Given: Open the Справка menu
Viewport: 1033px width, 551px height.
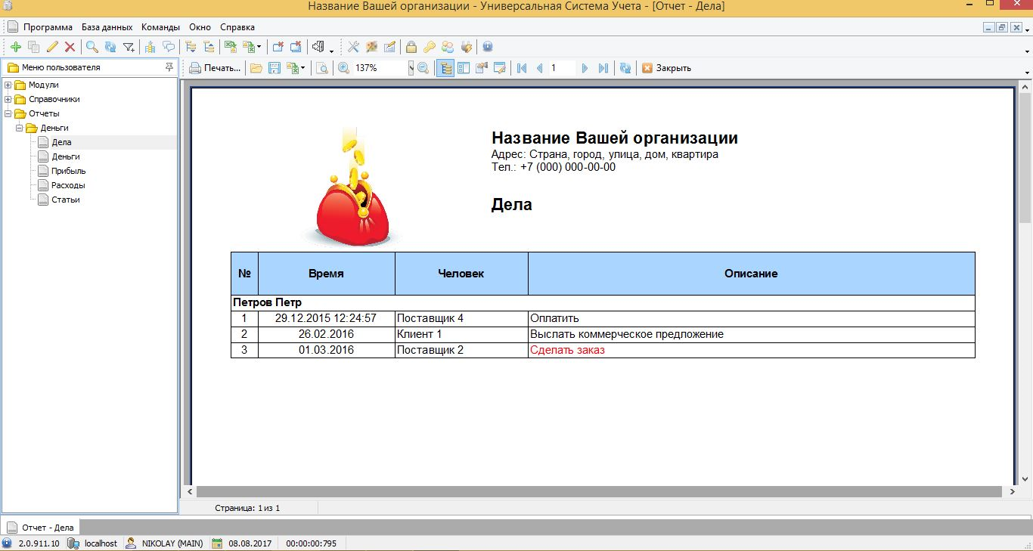Looking at the screenshot, I should click(237, 27).
